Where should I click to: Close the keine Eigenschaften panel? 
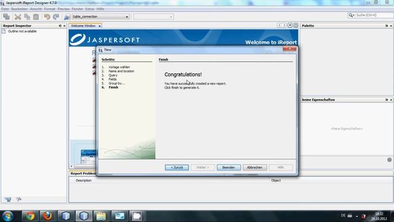tap(391, 100)
